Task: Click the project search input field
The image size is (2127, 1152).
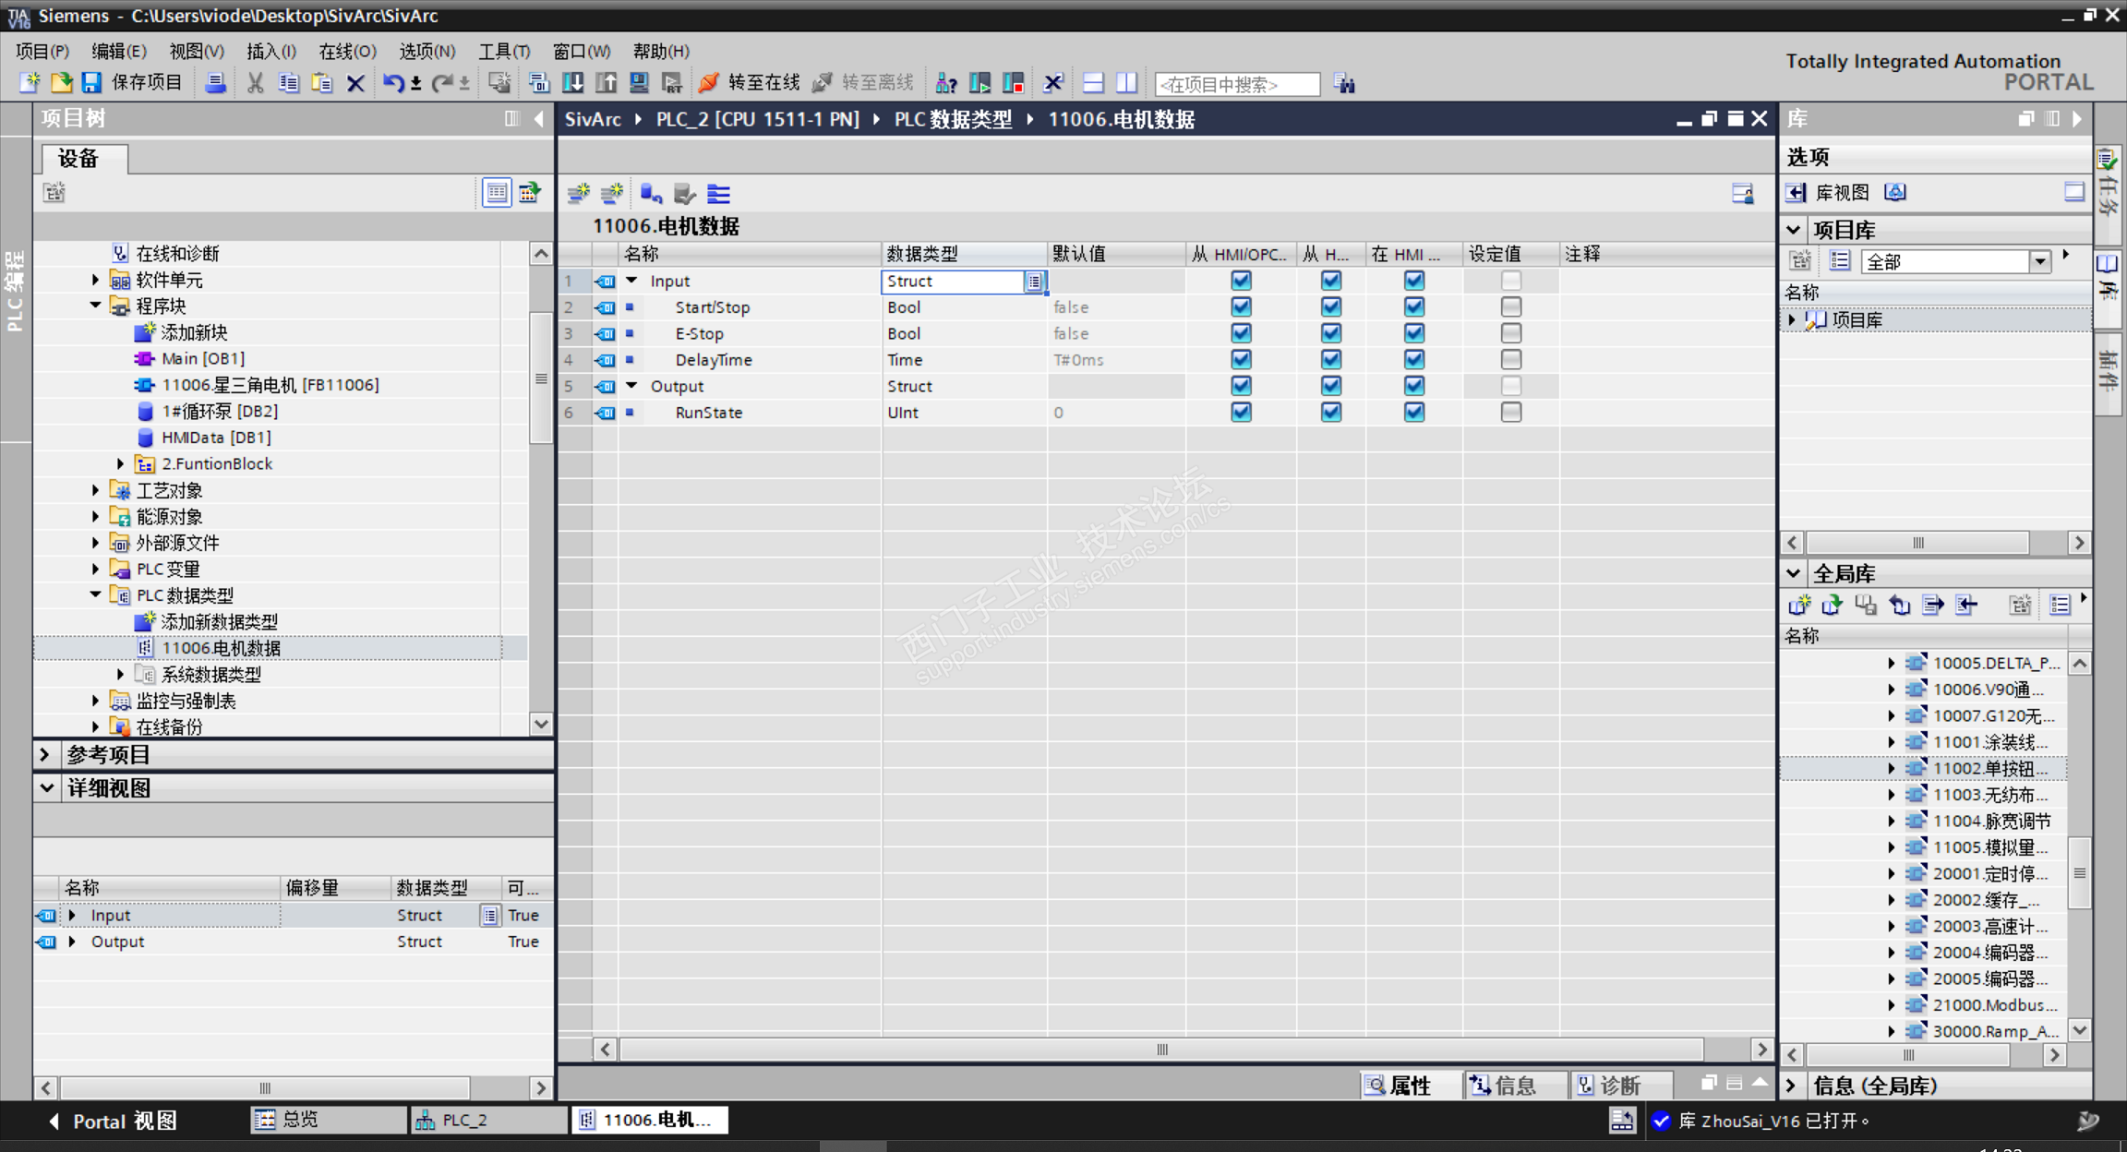Action: (1237, 84)
